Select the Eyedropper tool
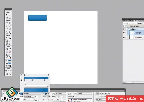 (7, 57)
